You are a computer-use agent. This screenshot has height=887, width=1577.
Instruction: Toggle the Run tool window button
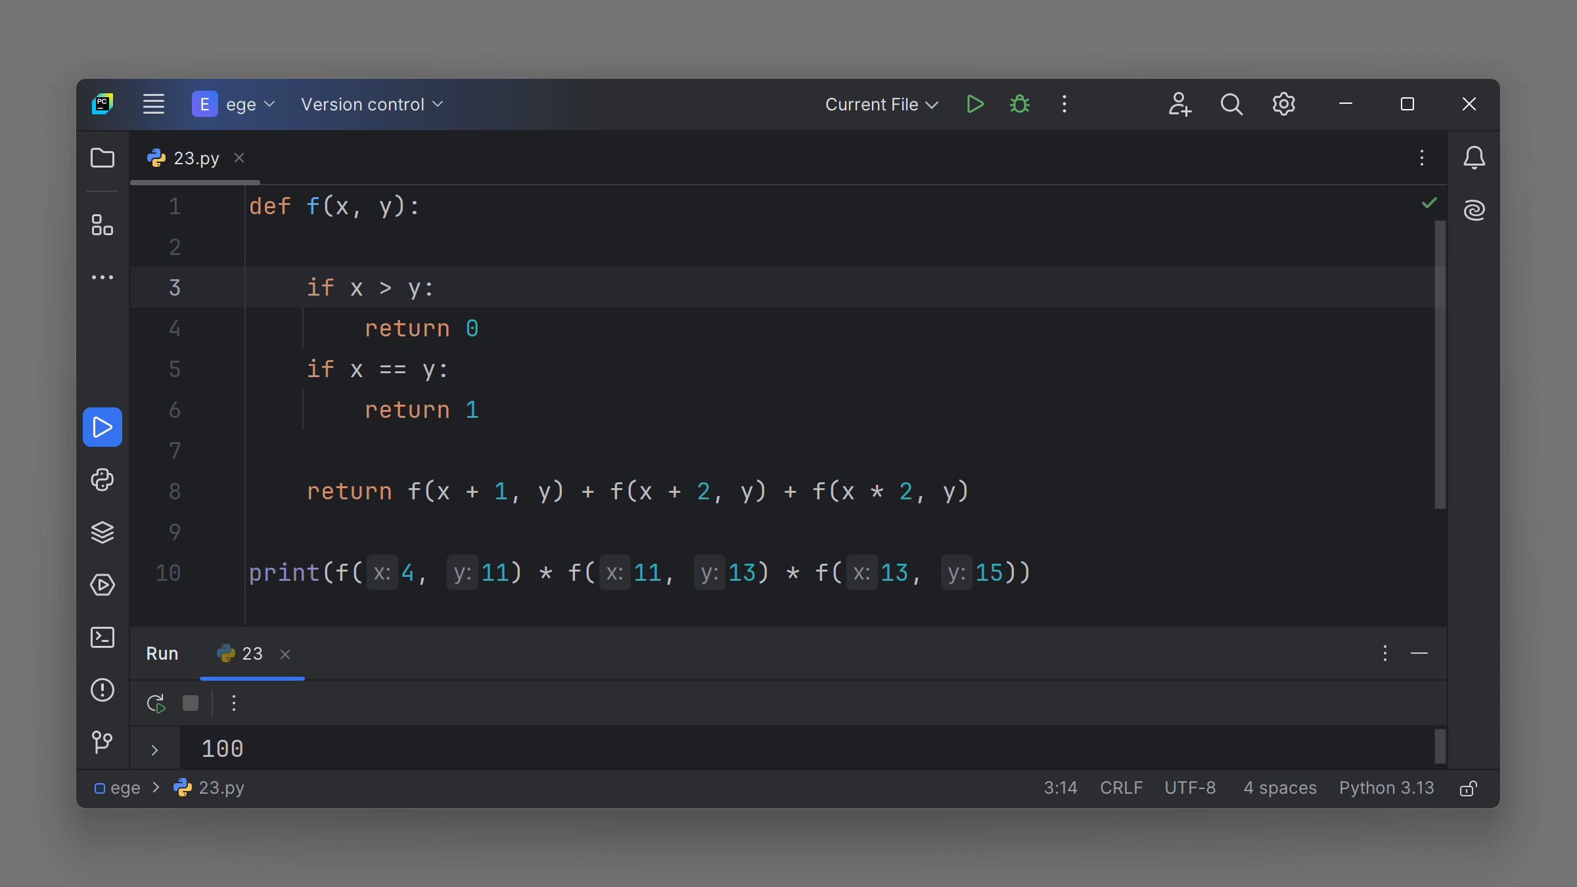[103, 427]
